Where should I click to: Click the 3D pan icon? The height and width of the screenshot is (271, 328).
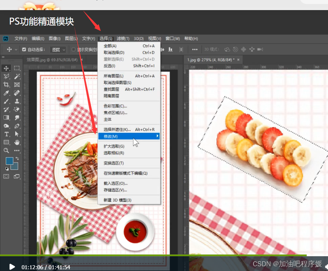point(243,49)
